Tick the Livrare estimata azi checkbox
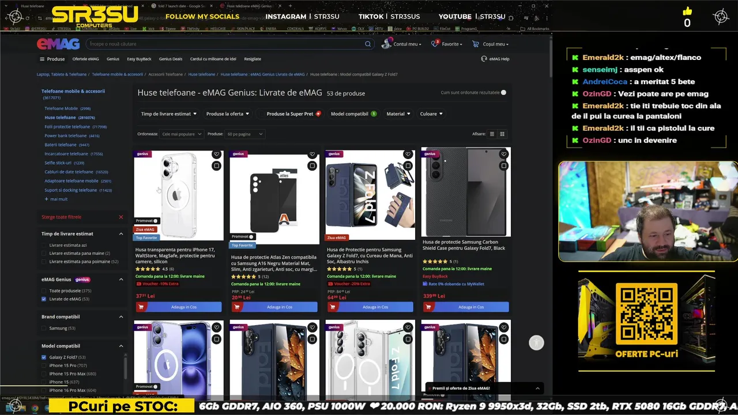 44,245
